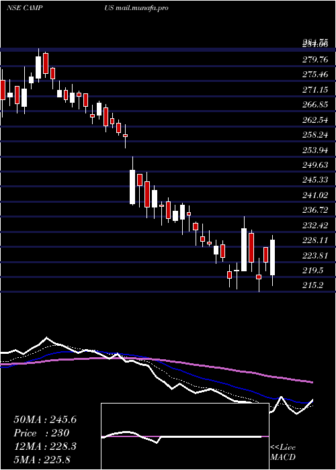The image size is (336, 470).
Task: Click the NSE CAMP symbol label
Action: 24,7
